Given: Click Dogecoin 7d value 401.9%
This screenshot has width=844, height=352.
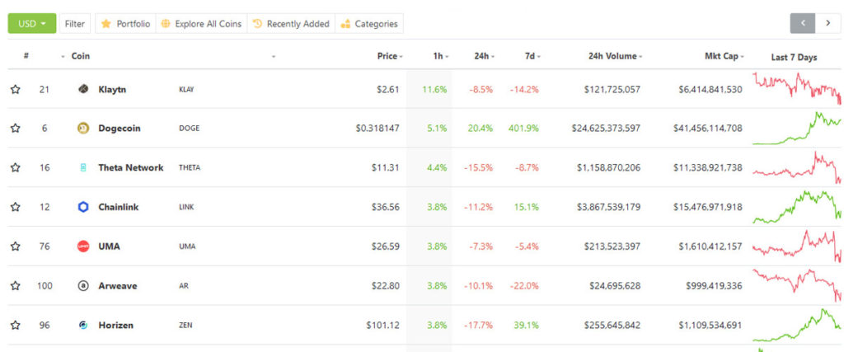Looking at the screenshot, I should click(523, 128).
